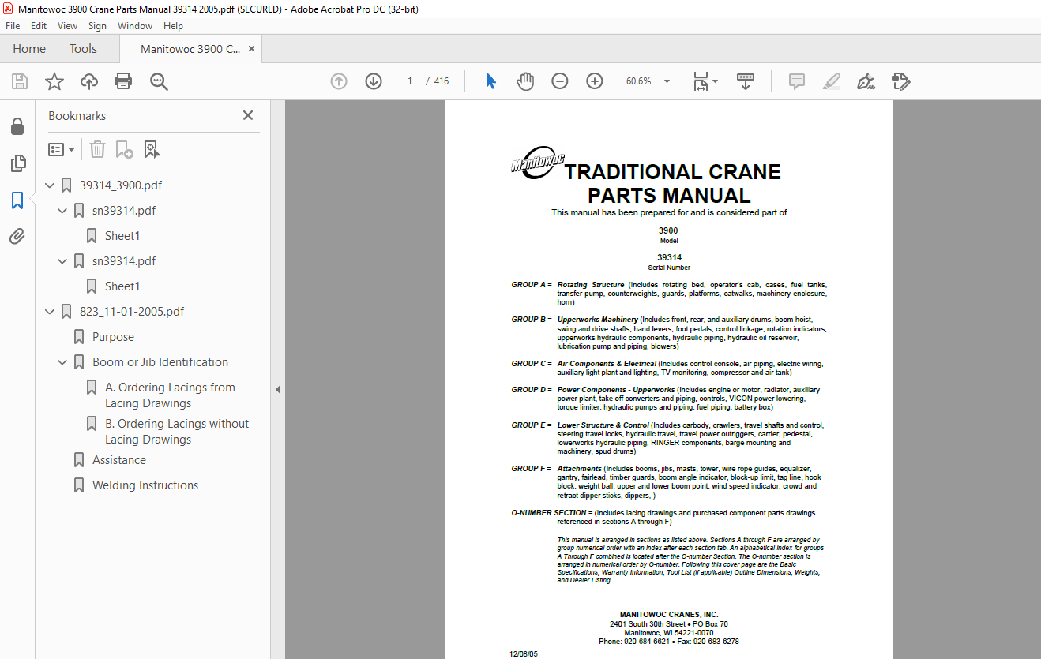Activate the Selection arrow tool
1041x659 pixels.
(x=490, y=81)
